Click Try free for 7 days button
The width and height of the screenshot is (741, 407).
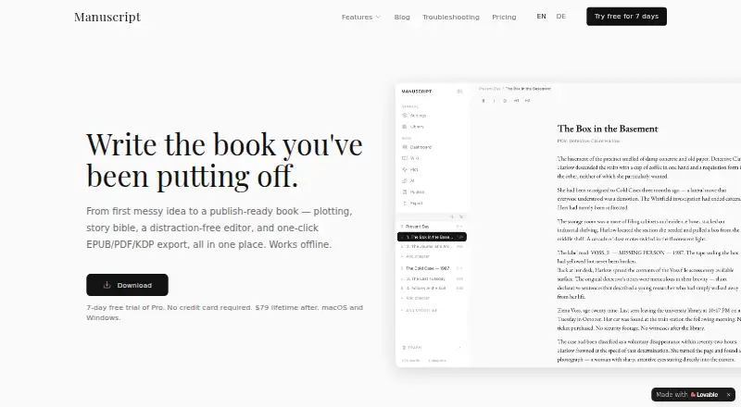click(627, 17)
